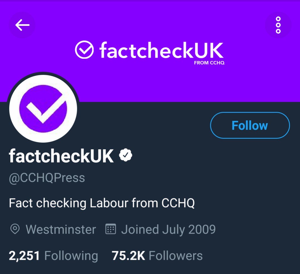Tap the 2,251 following count number
The width and height of the screenshot is (300, 274).
point(24,256)
